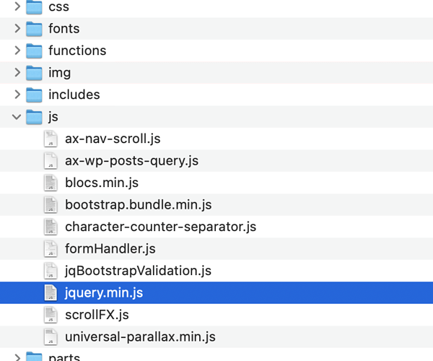This screenshot has height=361, width=433.
Task: Expand the css folder
Action: click(17, 7)
